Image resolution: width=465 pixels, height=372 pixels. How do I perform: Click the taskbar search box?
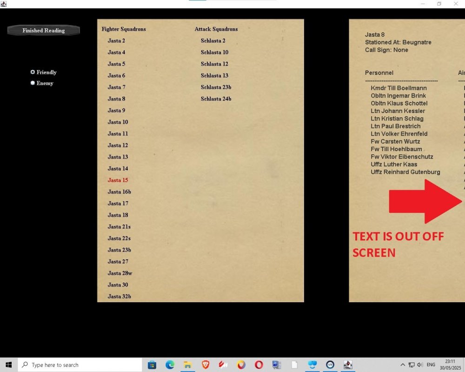(x=80, y=365)
